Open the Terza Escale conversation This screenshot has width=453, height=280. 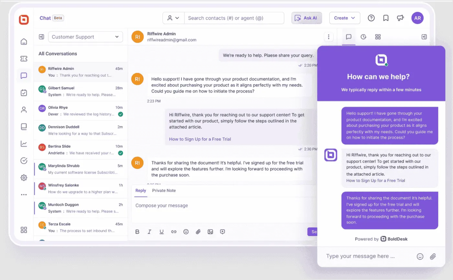point(81,227)
